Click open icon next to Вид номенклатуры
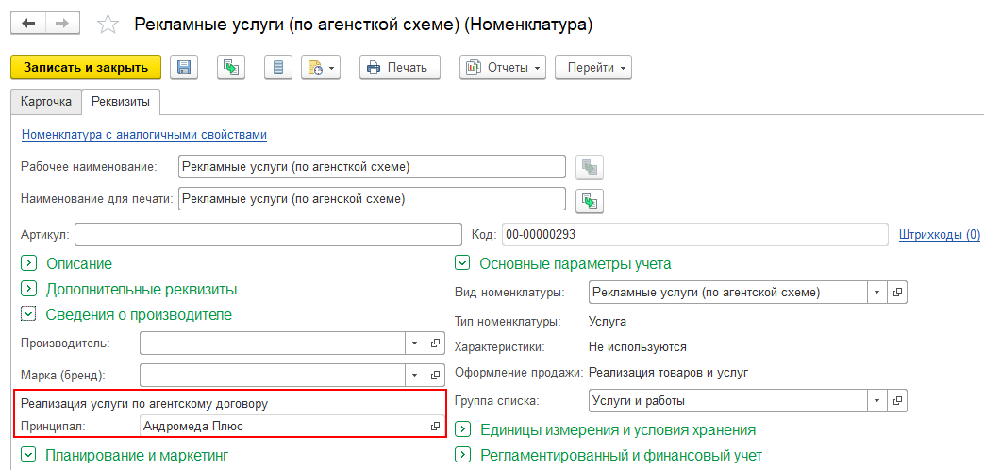984x470 pixels. (x=898, y=292)
